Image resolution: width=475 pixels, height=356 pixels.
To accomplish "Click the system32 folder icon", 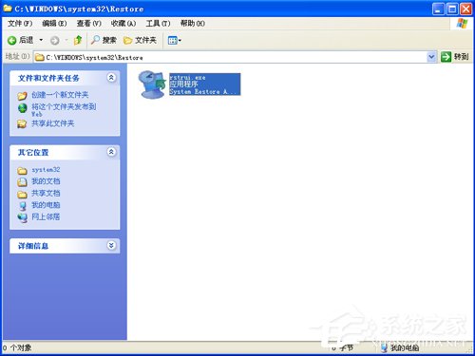I will click(22, 171).
